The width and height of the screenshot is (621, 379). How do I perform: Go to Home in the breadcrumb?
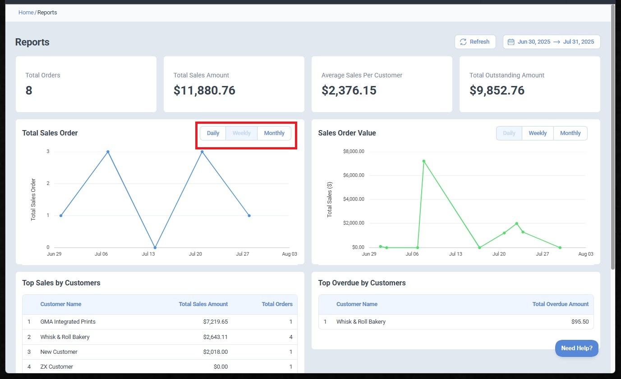26,13
